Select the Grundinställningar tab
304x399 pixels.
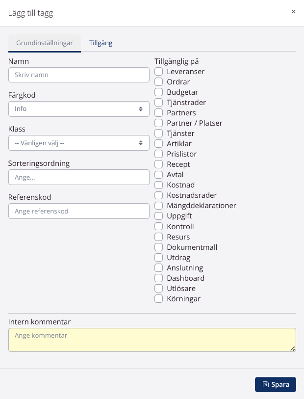tap(44, 43)
